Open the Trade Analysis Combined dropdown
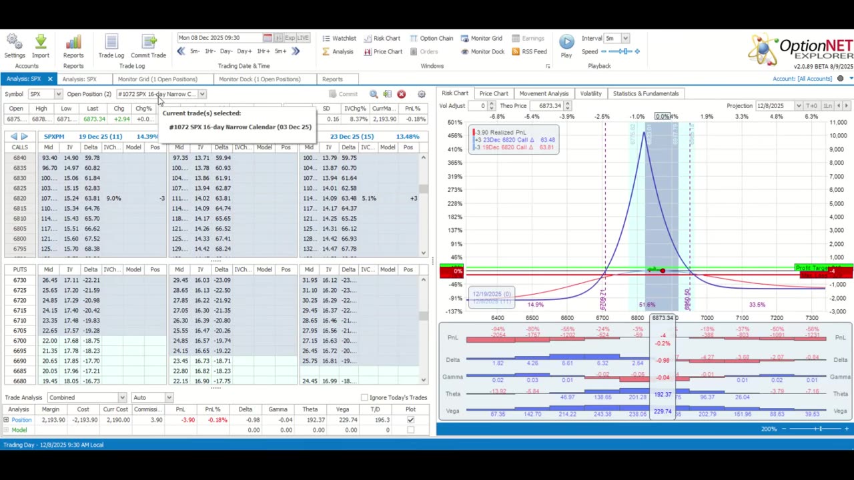 point(121,397)
